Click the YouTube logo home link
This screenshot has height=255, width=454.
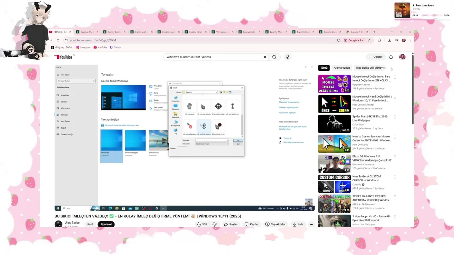63,57
